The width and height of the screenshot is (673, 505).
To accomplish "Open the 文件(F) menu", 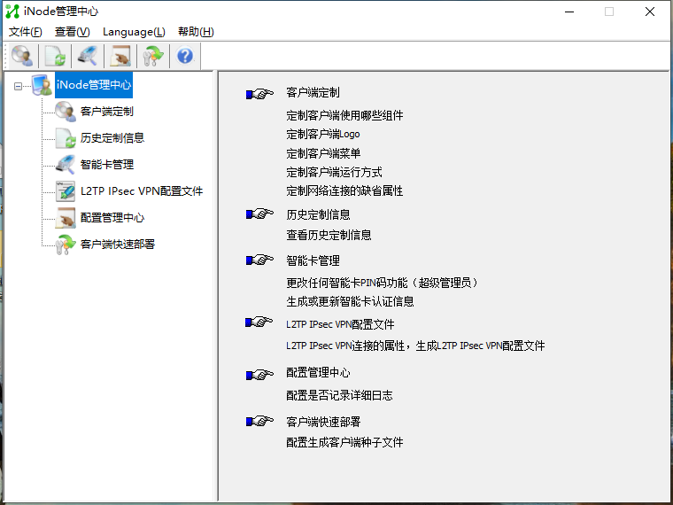I will pos(26,32).
